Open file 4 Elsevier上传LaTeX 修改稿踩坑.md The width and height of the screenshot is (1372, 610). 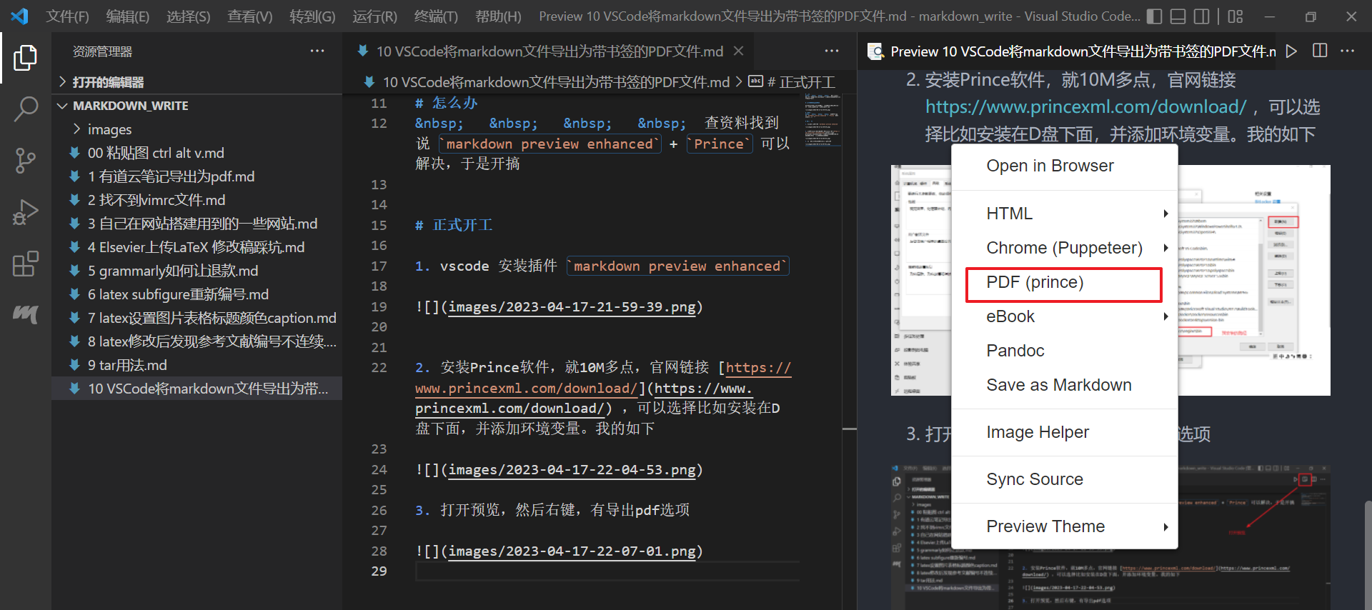(198, 247)
